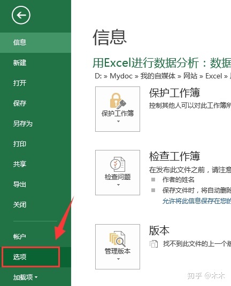Screen dimensions: 231x286
Task: Click the 管理版本 magnifier documents icon
Action: click(118, 239)
